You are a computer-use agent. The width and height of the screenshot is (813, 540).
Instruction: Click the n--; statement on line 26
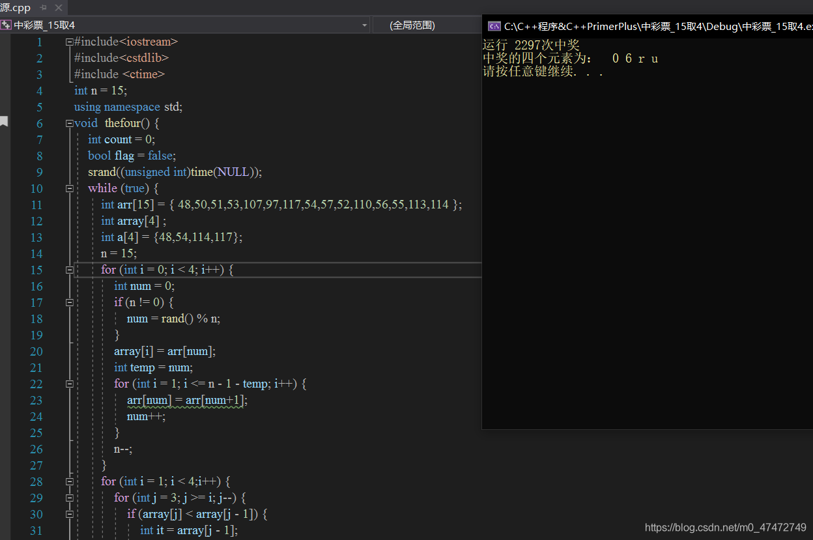coord(123,449)
